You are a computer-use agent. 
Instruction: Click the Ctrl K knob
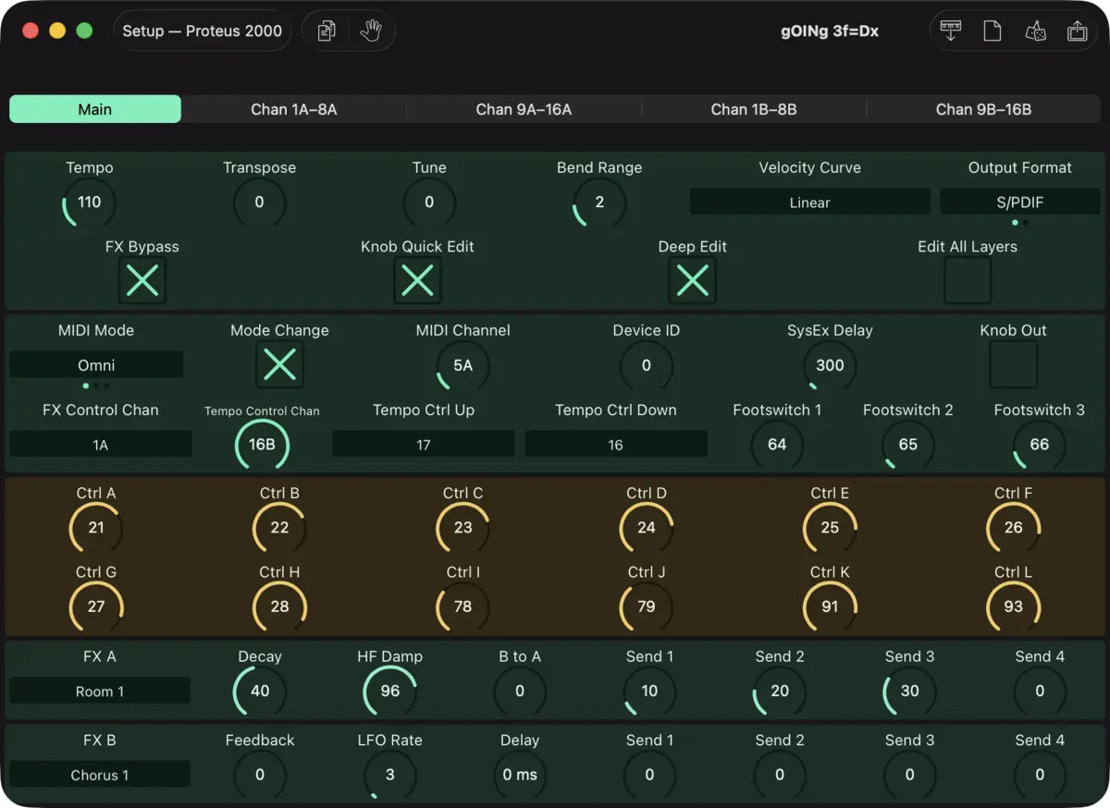click(830, 607)
